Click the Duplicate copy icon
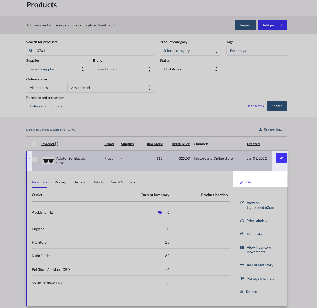This screenshot has height=308, width=317. pos(242,234)
